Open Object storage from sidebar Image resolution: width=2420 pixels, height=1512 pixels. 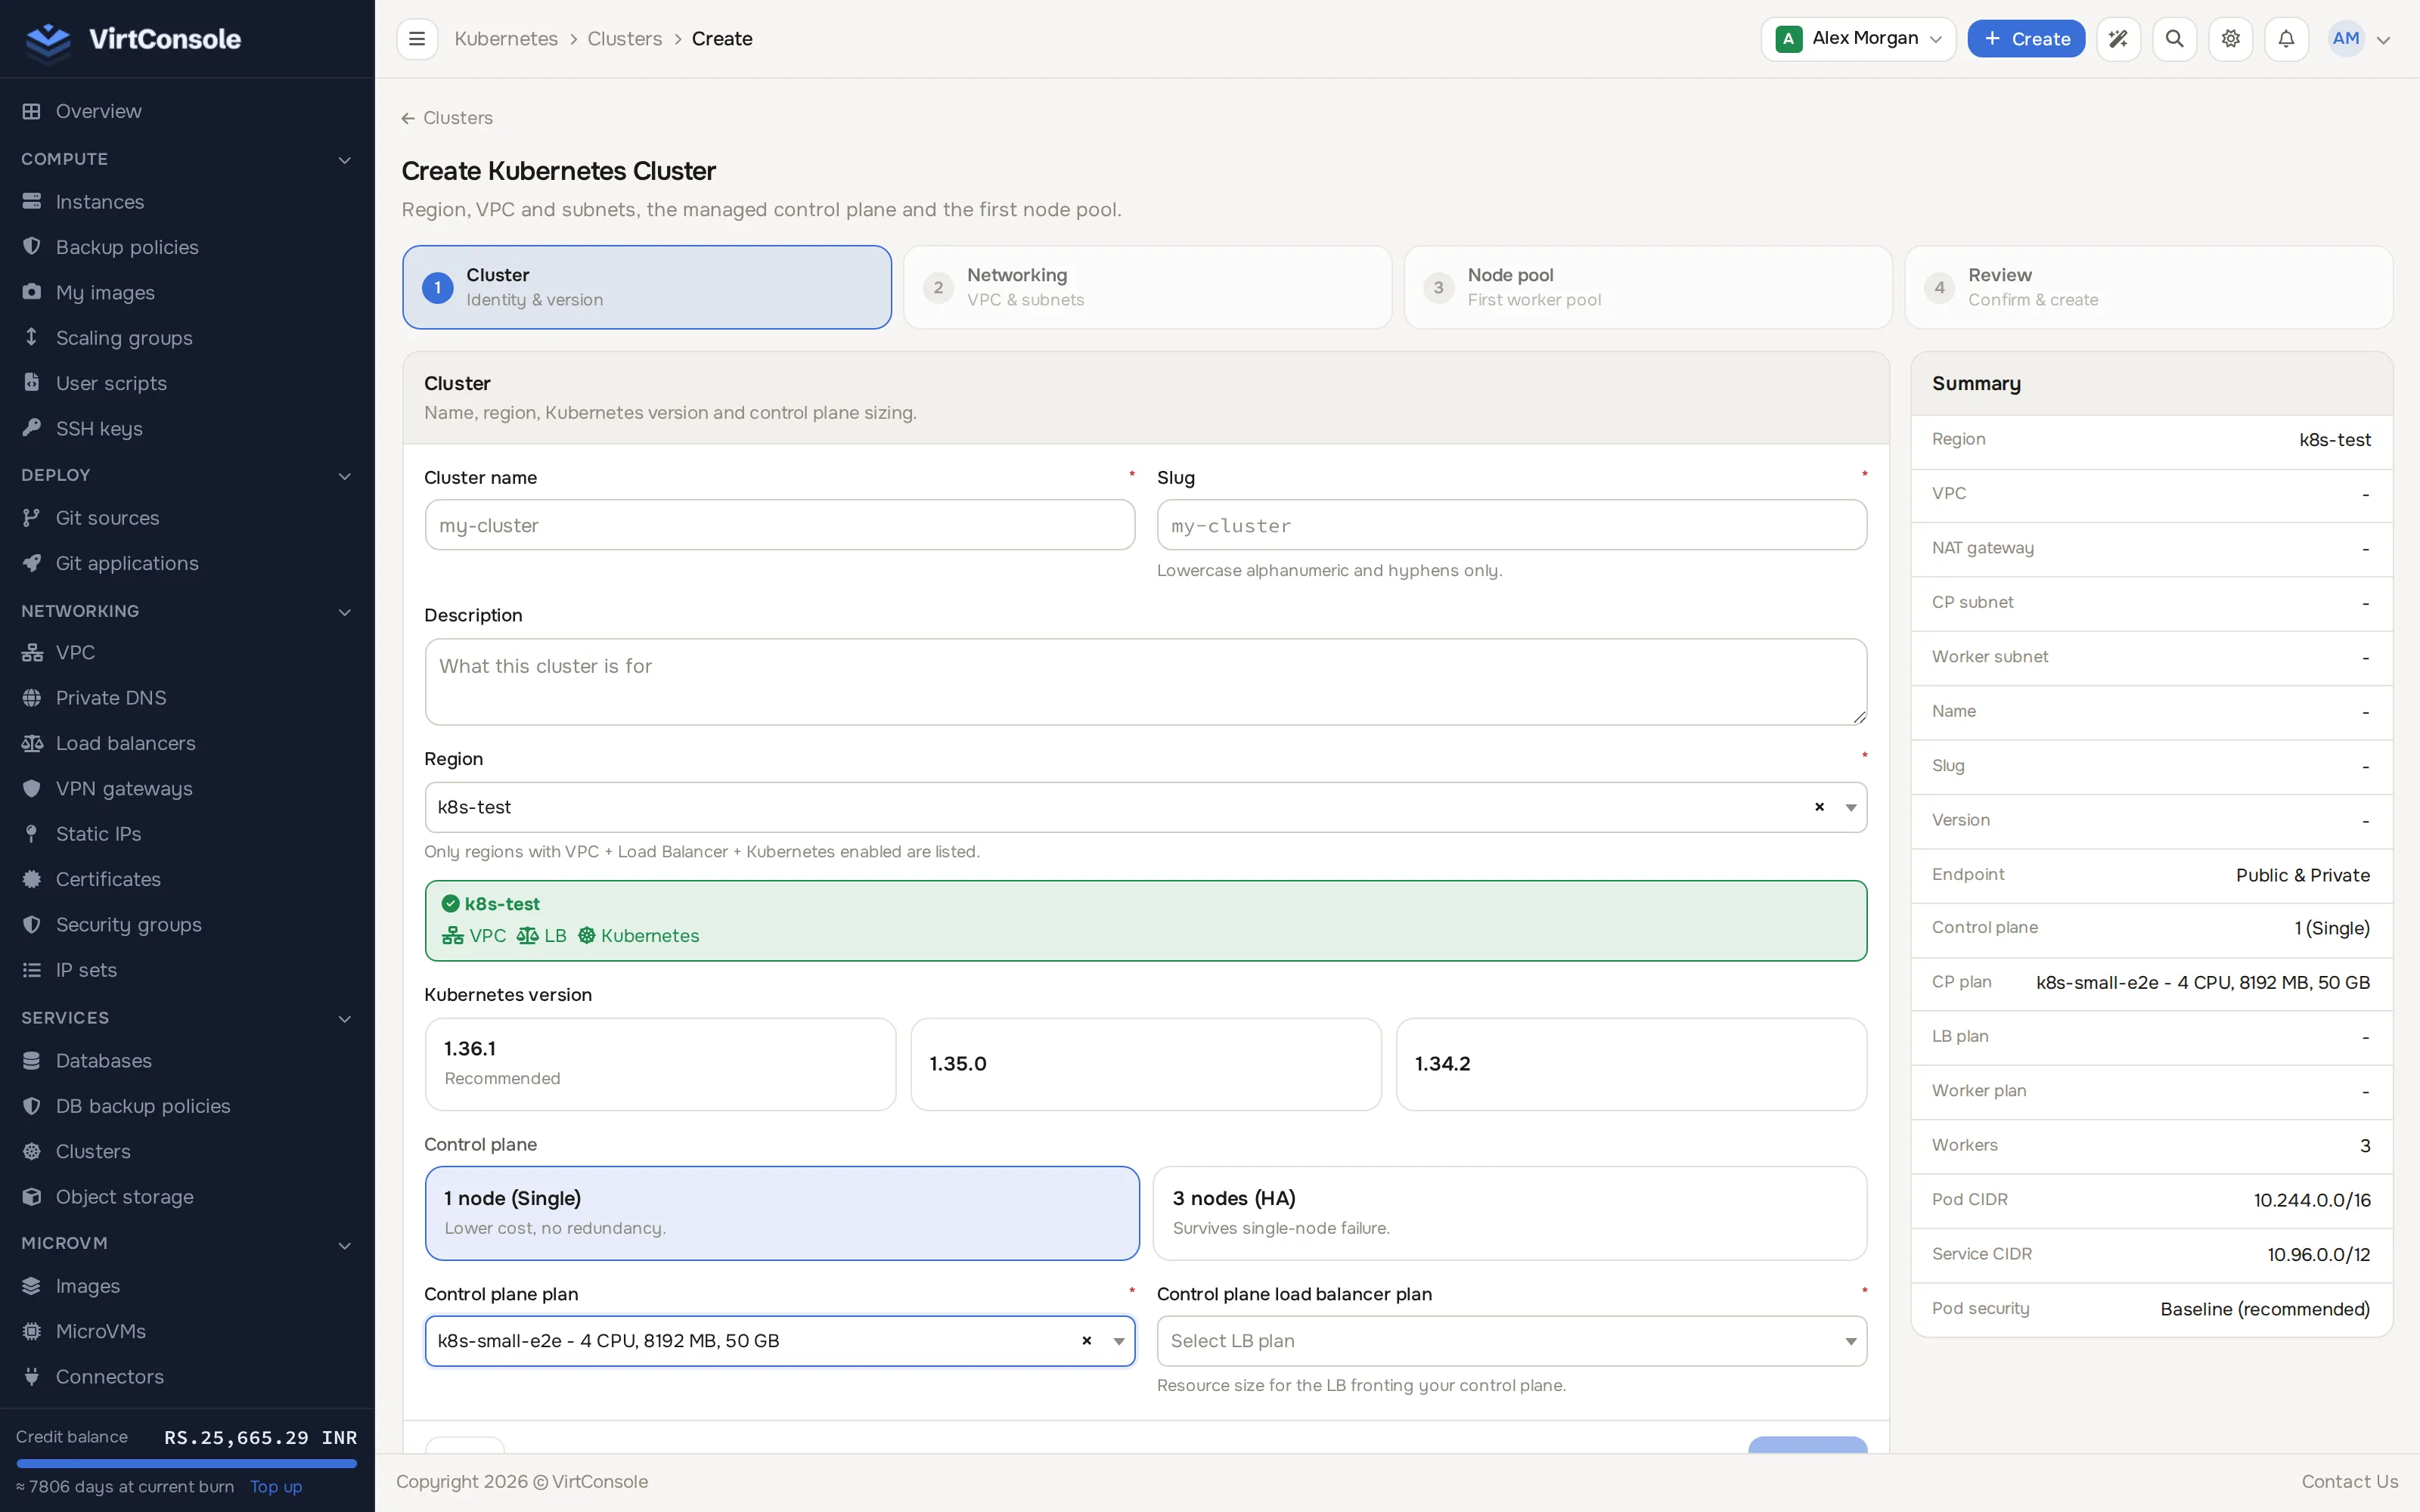[187, 1197]
